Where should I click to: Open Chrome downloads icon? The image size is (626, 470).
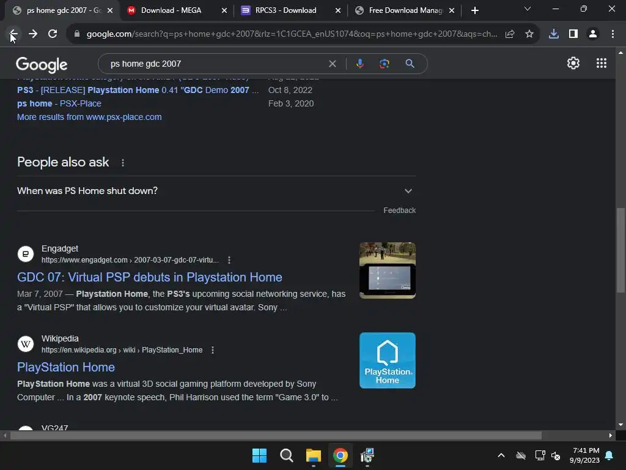click(554, 34)
